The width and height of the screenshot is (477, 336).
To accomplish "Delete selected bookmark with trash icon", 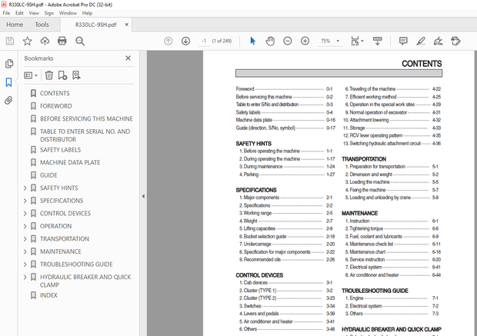I will click(x=49, y=75).
